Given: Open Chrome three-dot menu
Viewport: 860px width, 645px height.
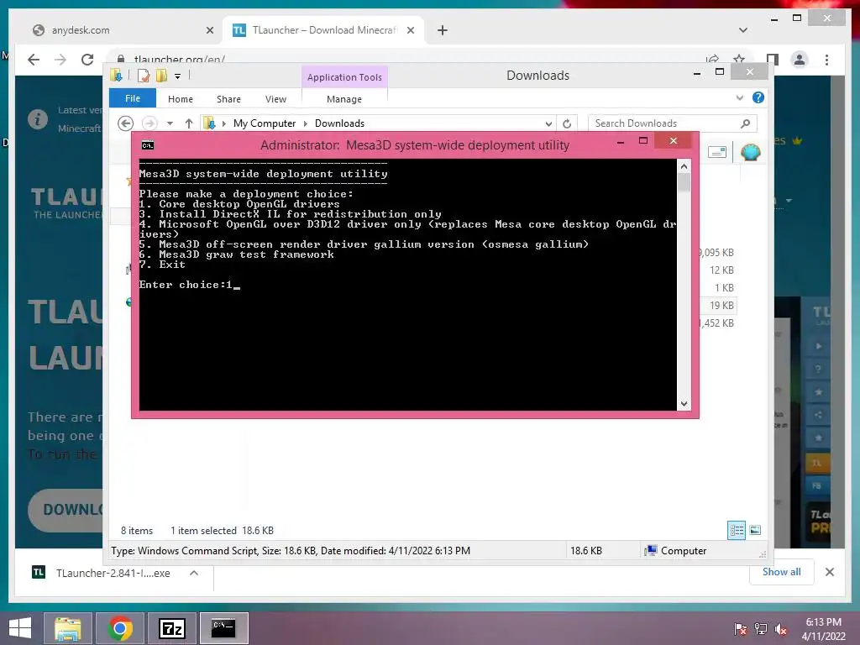Looking at the screenshot, I should click(x=827, y=60).
